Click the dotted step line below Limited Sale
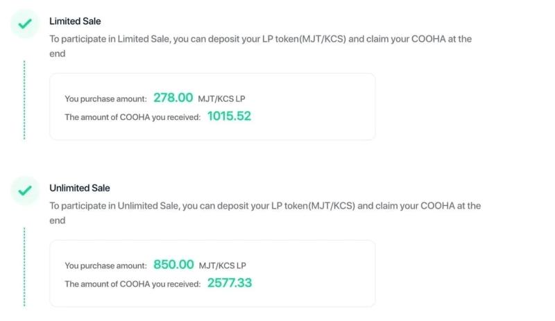The image size is (555, 321). pyautogui.click(x=24, y=100)
